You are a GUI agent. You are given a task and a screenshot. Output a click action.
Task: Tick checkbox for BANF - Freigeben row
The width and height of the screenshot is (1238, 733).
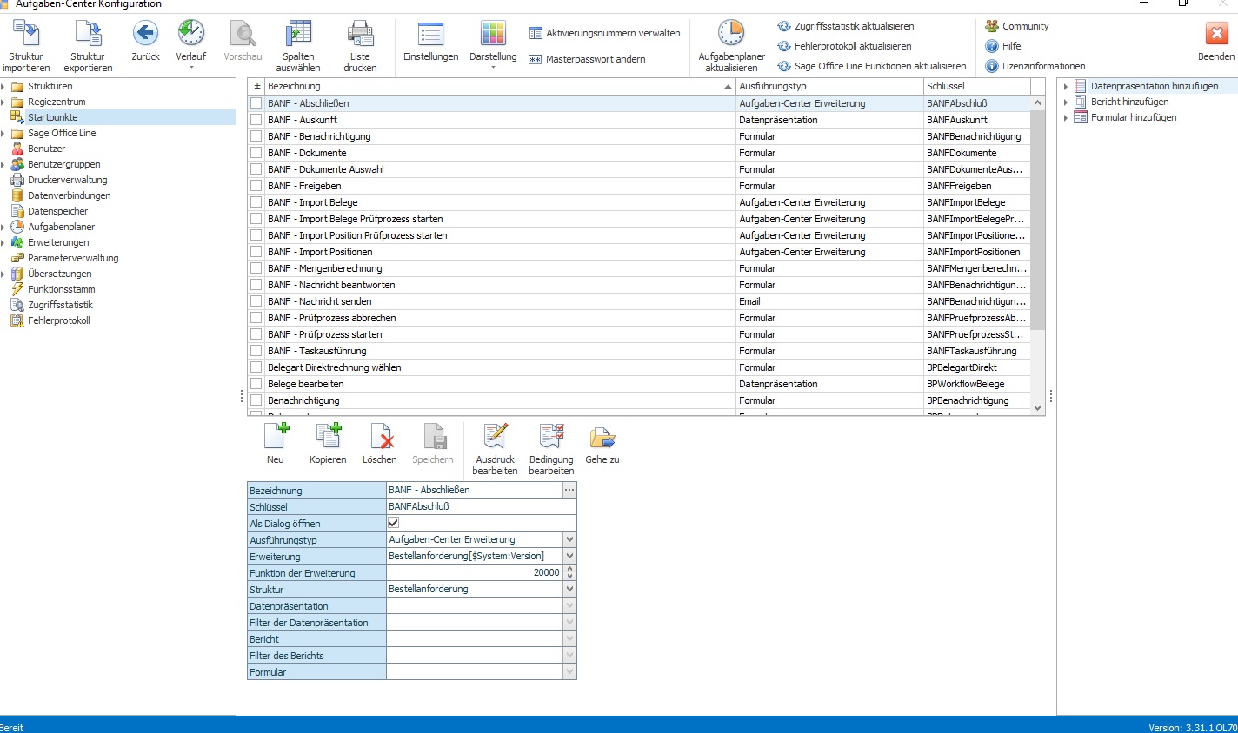[x=256, y=185]
